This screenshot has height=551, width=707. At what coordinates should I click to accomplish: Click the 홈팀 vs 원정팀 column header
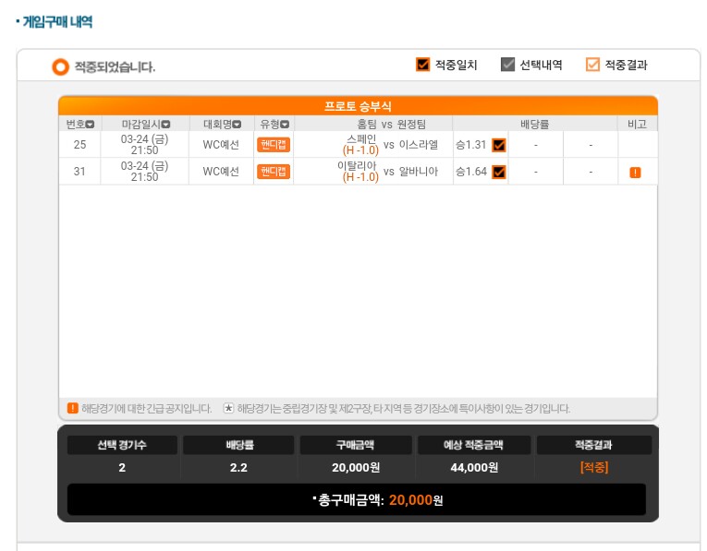[x=391, y=125]
